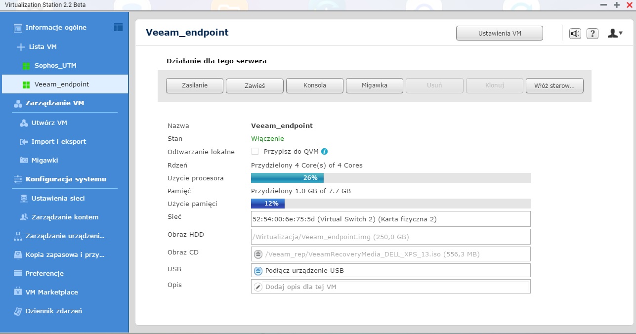Click the Migawka snapshot button
Image resolution: width=636 pixels, height=334 pixels.
[x=374, y=85]
